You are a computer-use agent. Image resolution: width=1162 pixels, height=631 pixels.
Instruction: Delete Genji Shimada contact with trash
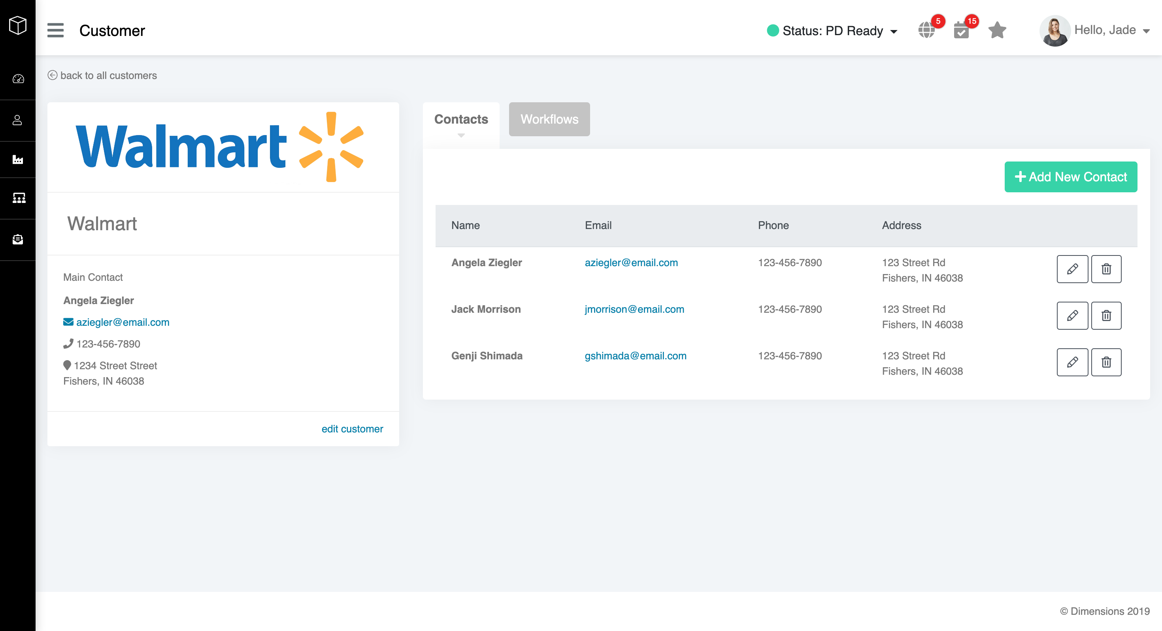pyautogui.click(x=1106, y=362)
